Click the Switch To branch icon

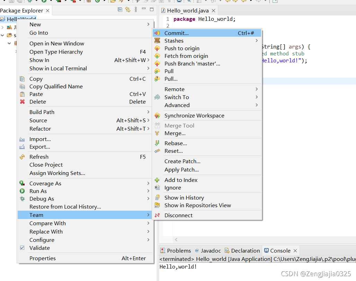coord(157,97)
